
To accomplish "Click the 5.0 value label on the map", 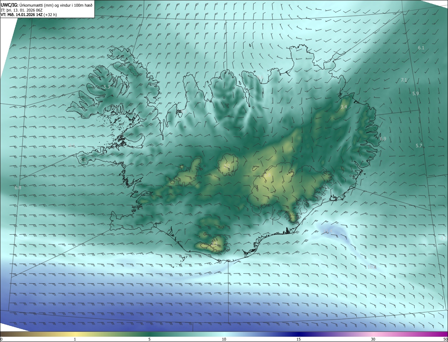I will click(x=83, y=160).
